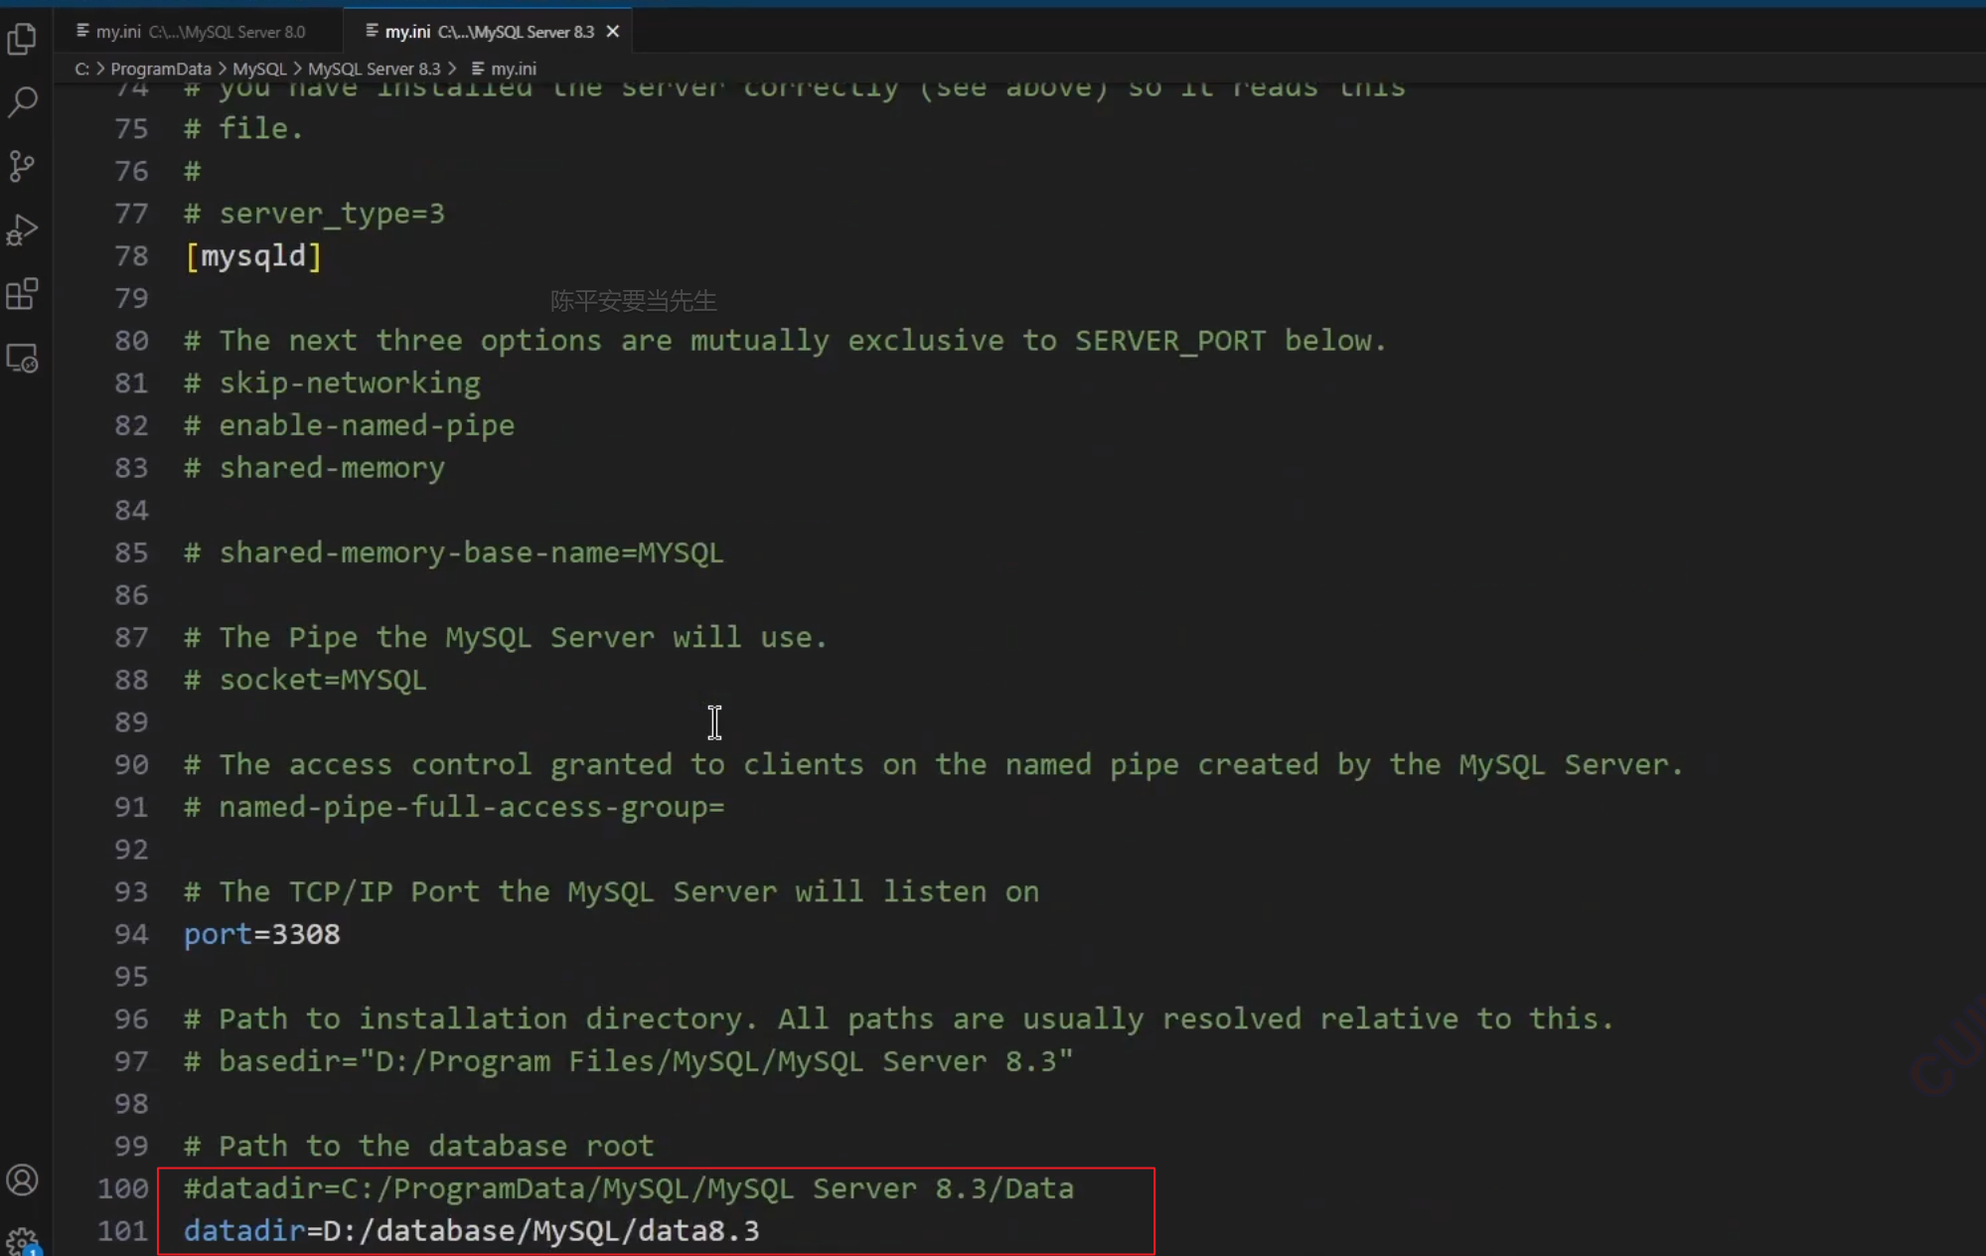The width and height of the screenshot is (1986, 1256).
Task: Open the Extensions view icon
Action: 22,294
